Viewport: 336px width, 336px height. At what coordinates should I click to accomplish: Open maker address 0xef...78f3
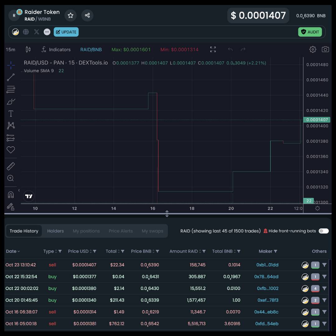click(x=268, y=300)
